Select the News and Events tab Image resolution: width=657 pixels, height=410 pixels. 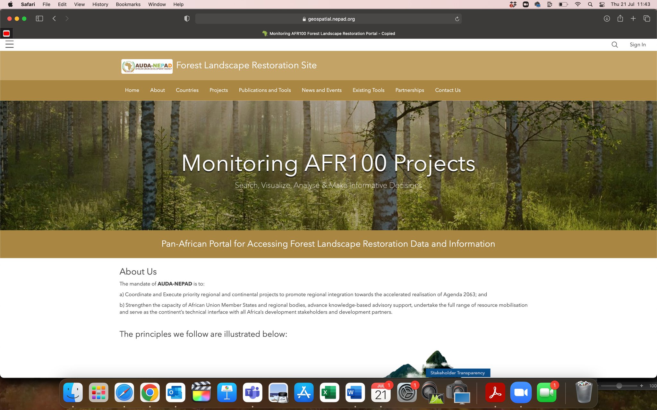pyautogui.click(x=321, y=90)
